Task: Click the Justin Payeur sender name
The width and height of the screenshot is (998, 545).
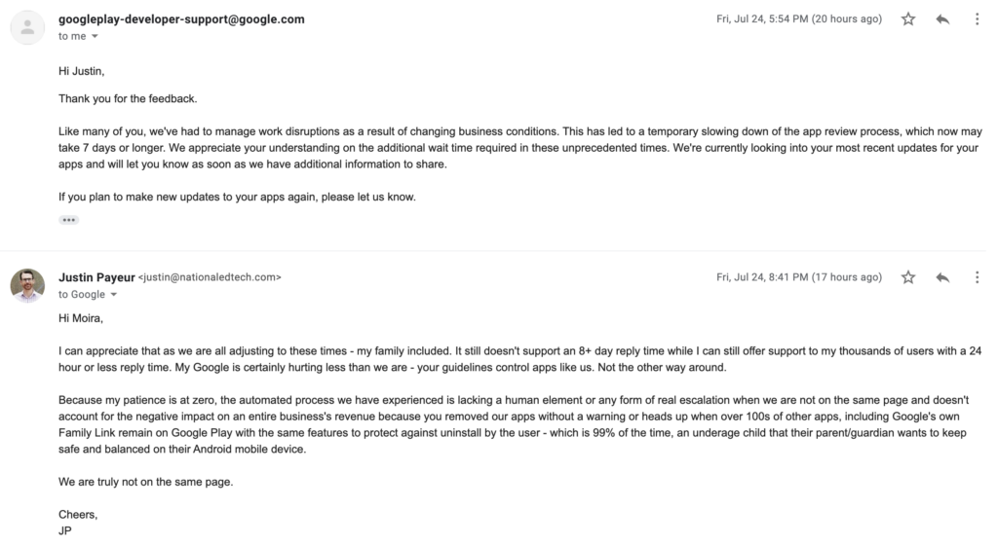Action: click(x=96, y=277)
